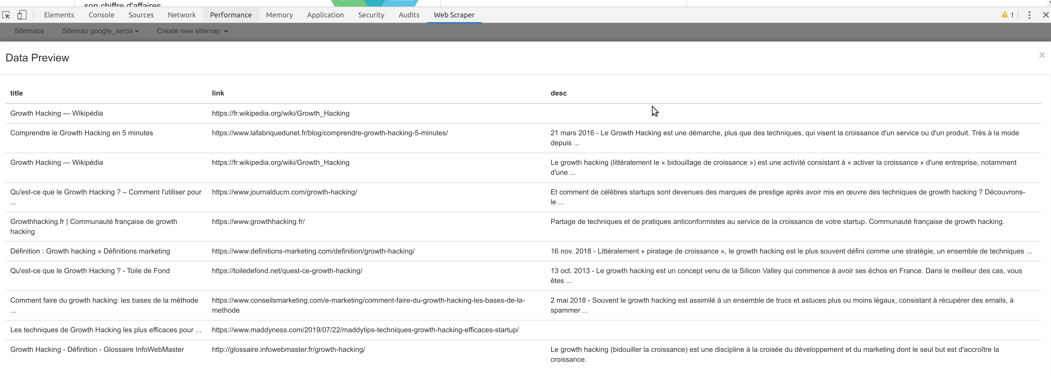
Task: Select 'Comment faire du growth hacking: les bases' title
Action: [104, 305]
